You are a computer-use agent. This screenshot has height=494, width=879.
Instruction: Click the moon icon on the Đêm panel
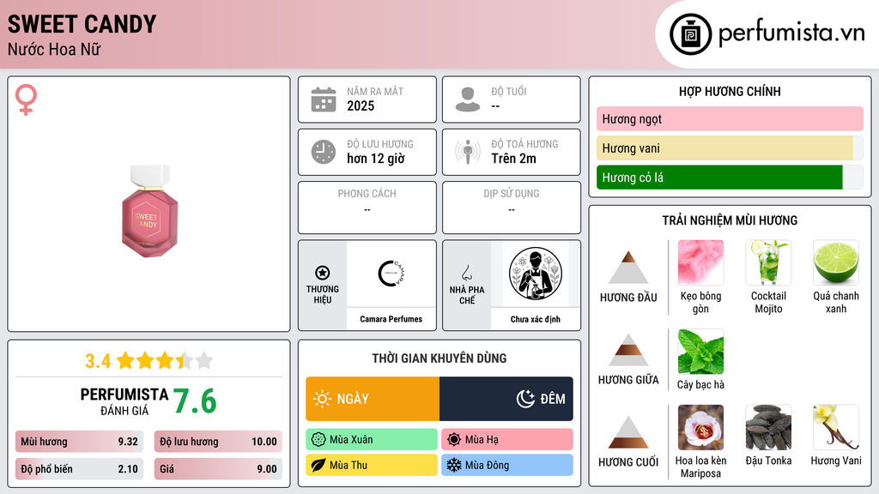coord(525,399)
